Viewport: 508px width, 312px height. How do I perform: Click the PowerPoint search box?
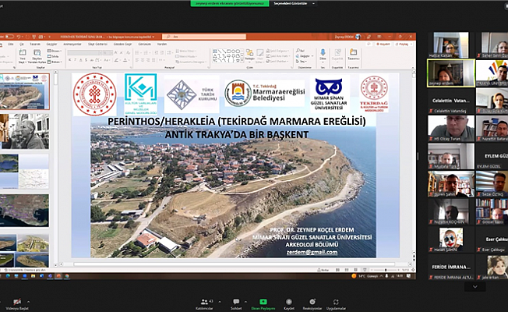point(226,37)
